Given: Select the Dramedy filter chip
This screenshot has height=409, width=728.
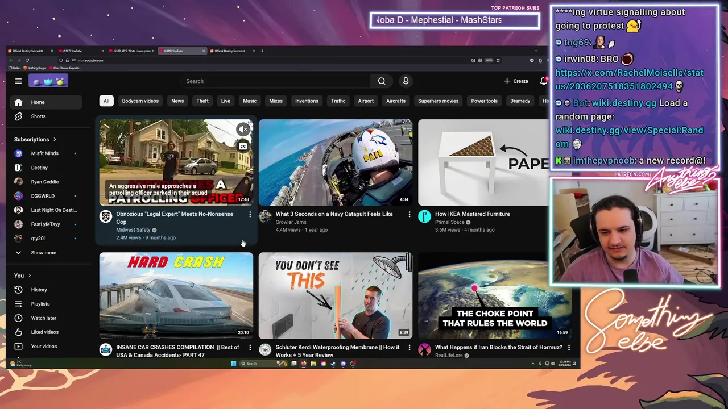Looking at the screenshot, I should pyautogui.click(x=520, y=101).
